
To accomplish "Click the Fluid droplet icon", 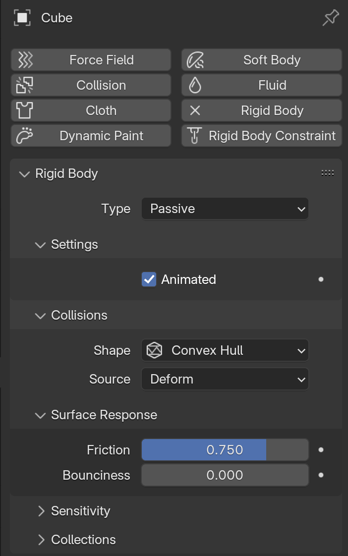I will click(x=195, y=85).
